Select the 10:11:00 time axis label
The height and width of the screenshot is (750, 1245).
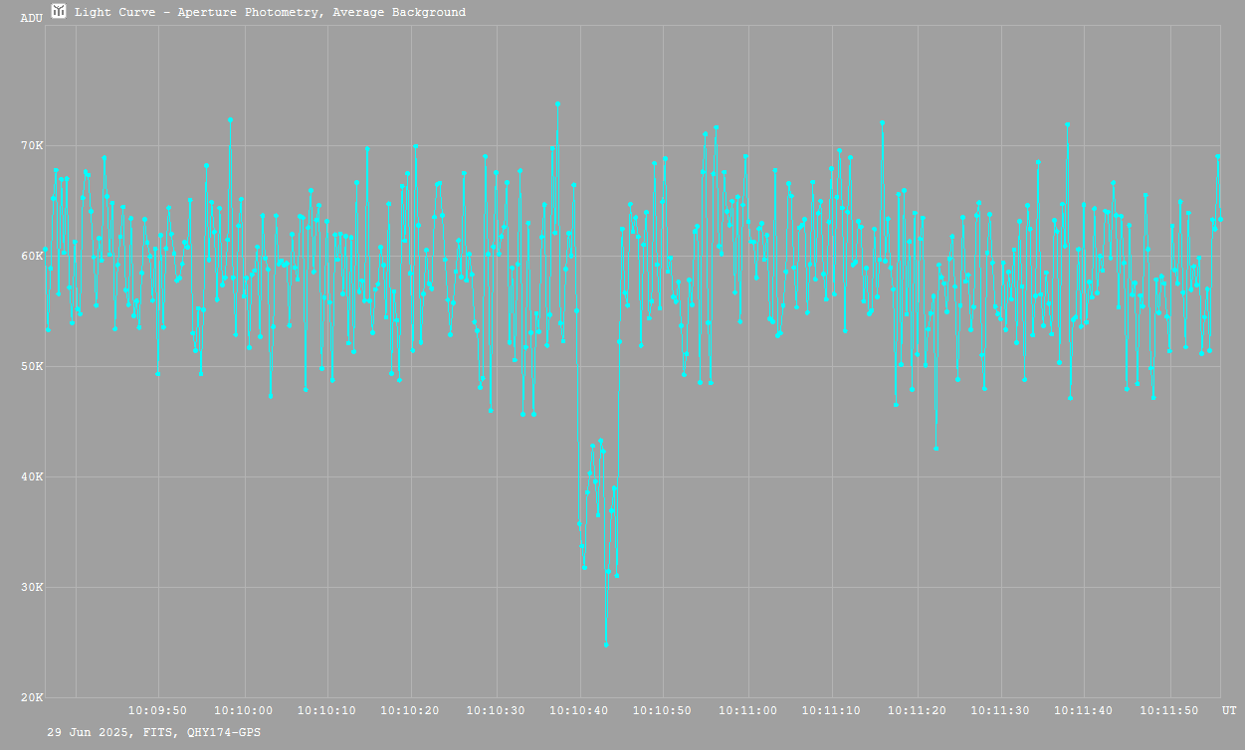click(748, 711)
